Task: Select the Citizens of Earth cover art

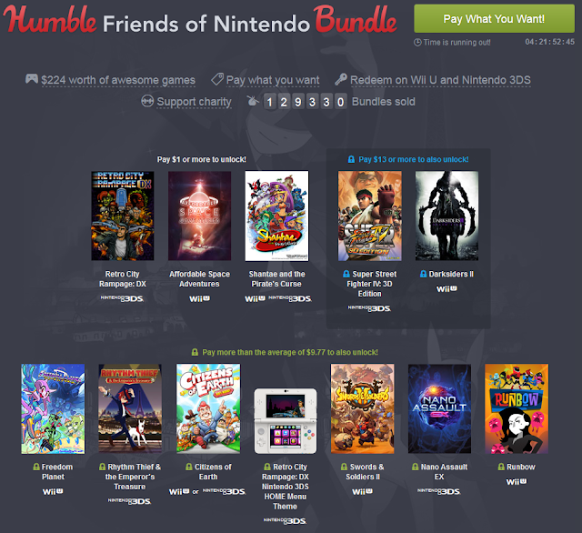Action: click(208, 408)
